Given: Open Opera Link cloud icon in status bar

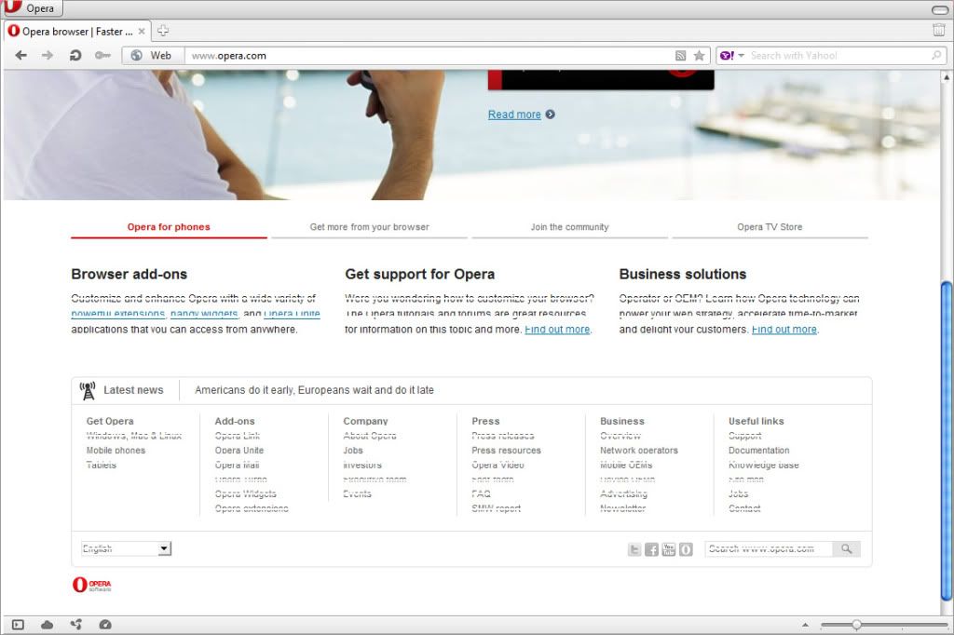Looking at the screenshot, I should (x=48, y=625).
